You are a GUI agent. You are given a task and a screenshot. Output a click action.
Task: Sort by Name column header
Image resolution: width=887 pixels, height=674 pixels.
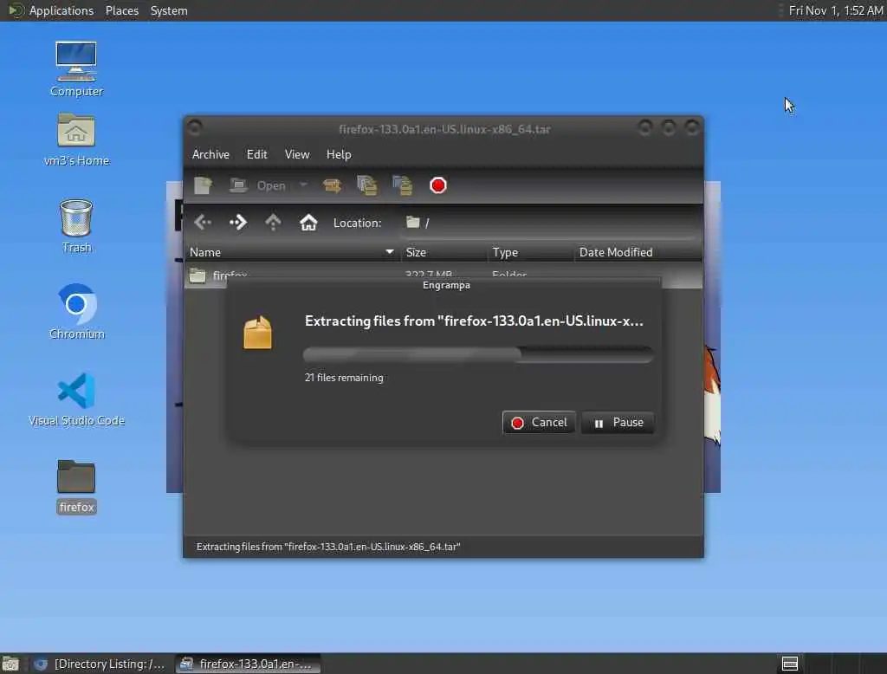click(x=292, y=252)
